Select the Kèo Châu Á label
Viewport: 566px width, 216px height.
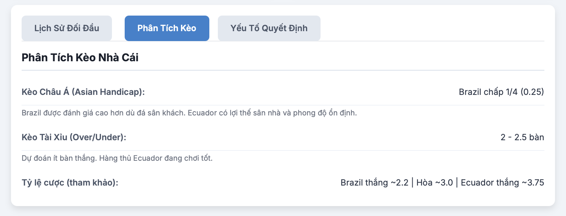tap(45, 92)
